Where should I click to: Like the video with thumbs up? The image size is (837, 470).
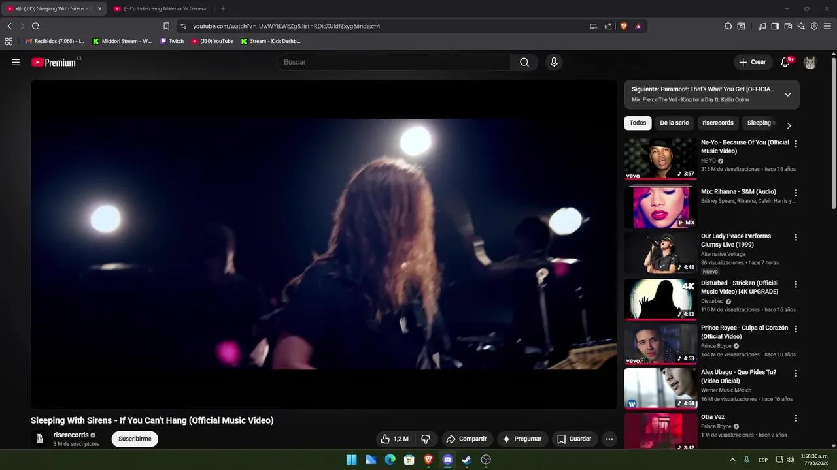395,439
